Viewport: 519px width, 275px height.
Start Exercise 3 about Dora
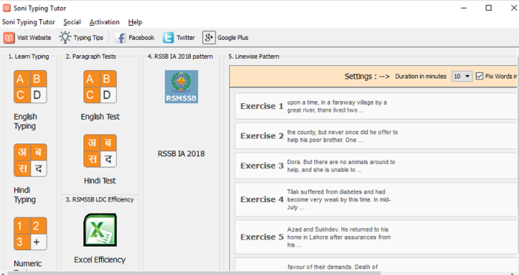(375, 166)
